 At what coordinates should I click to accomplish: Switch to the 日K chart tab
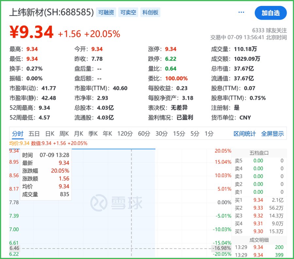(50, 134)
